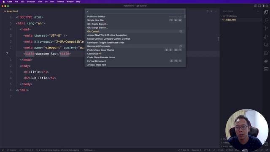Open the Remote Explorer view icon

pos(266,45)
